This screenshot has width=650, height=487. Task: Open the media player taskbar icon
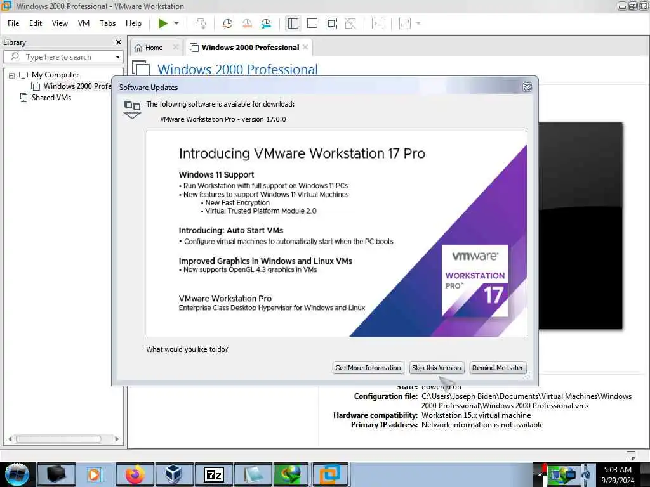coord(94,474)
